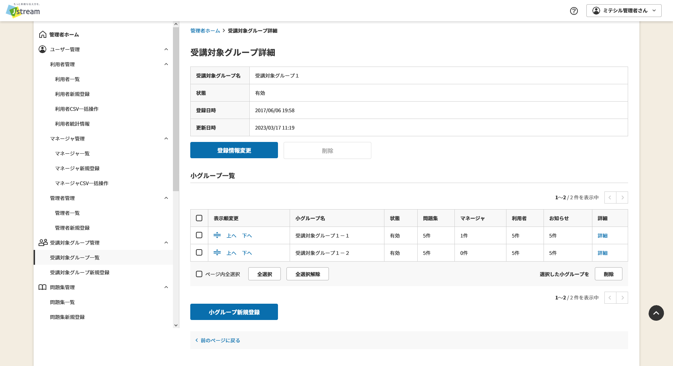Open マネージャCSV一括操作 in the sidebar
Screen dimensions: 673x366
tap(82, 183)
